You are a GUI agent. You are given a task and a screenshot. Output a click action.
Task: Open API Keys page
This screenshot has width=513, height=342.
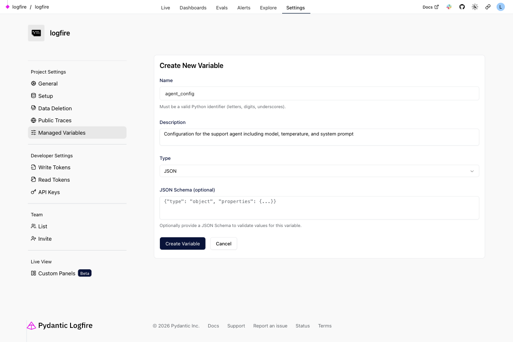click(49, 192)
